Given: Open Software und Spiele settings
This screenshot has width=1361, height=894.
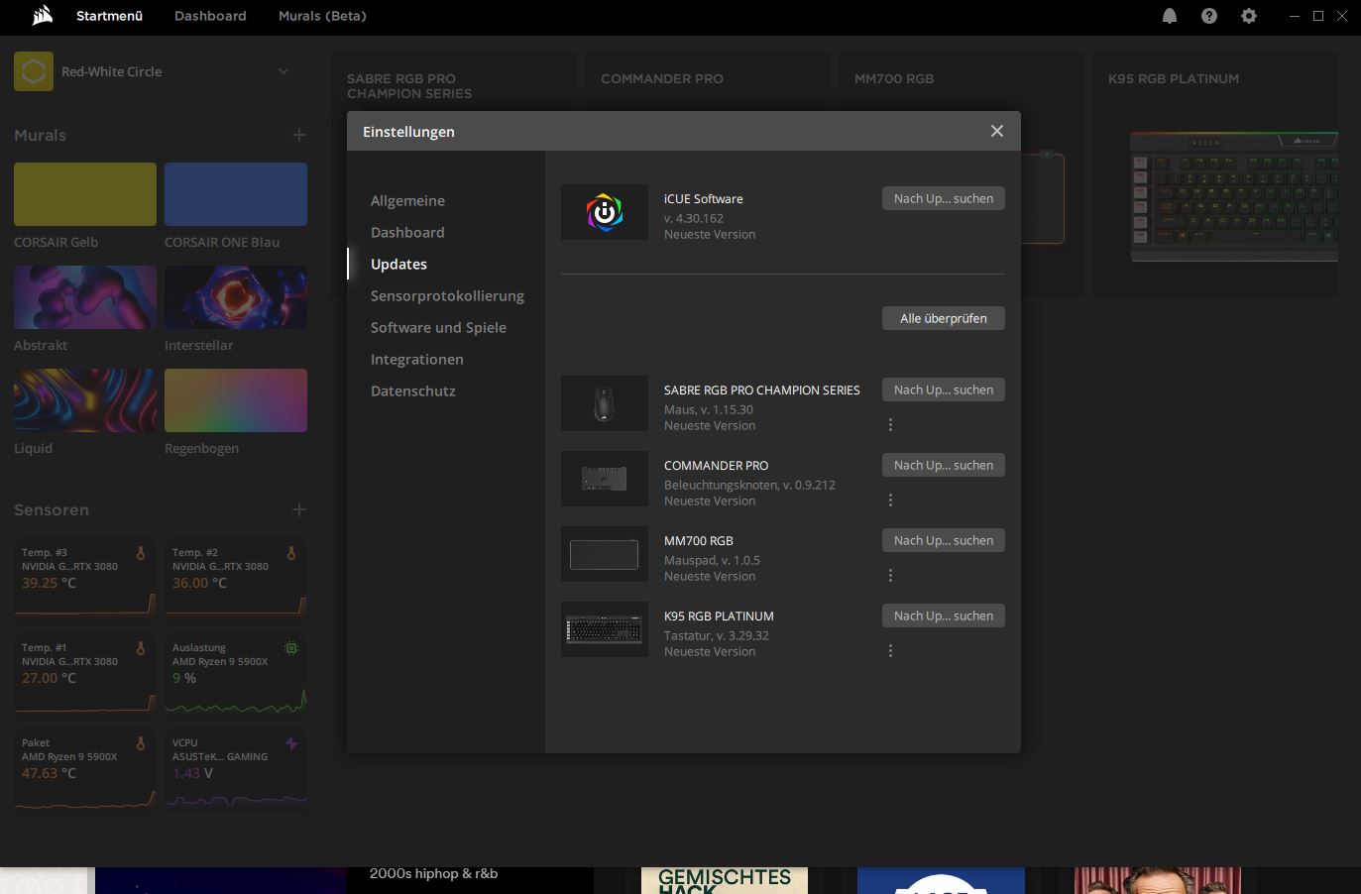Looking at the screenshot, I should coord(438,327).
